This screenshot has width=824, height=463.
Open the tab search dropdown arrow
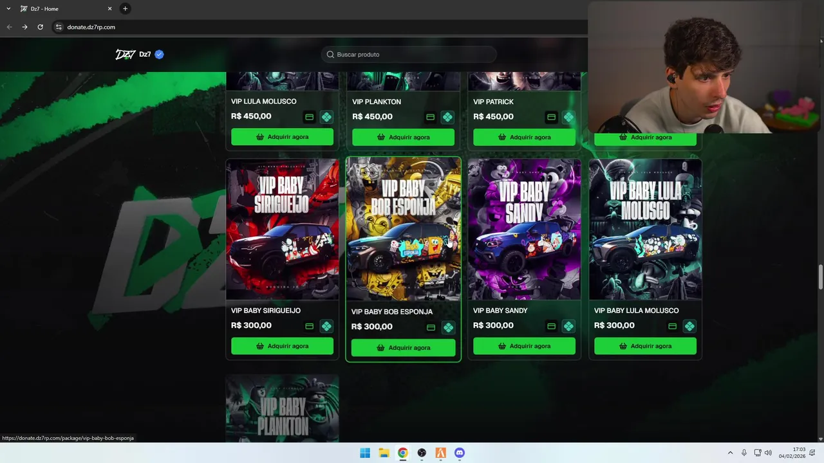[x=8, y=8]
